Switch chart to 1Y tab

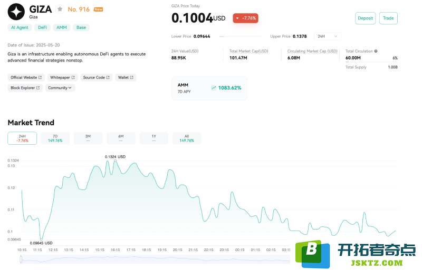click(154, 138)
